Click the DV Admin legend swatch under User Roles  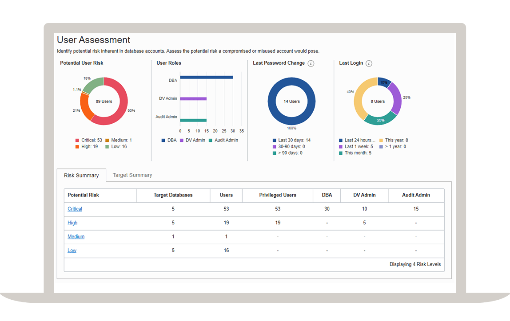tap(182, 141)
